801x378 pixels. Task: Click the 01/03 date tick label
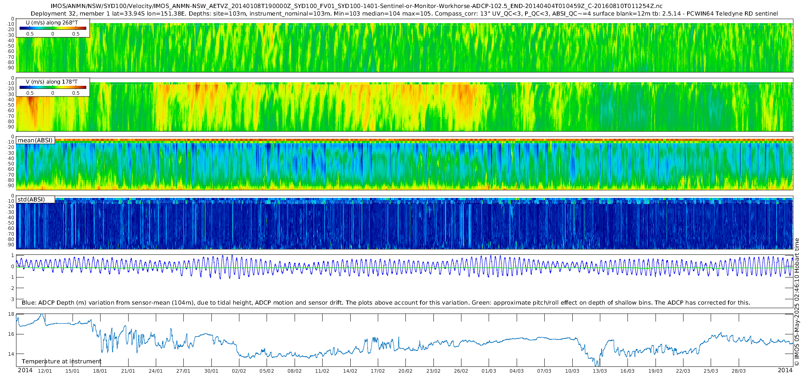(489, 371)
